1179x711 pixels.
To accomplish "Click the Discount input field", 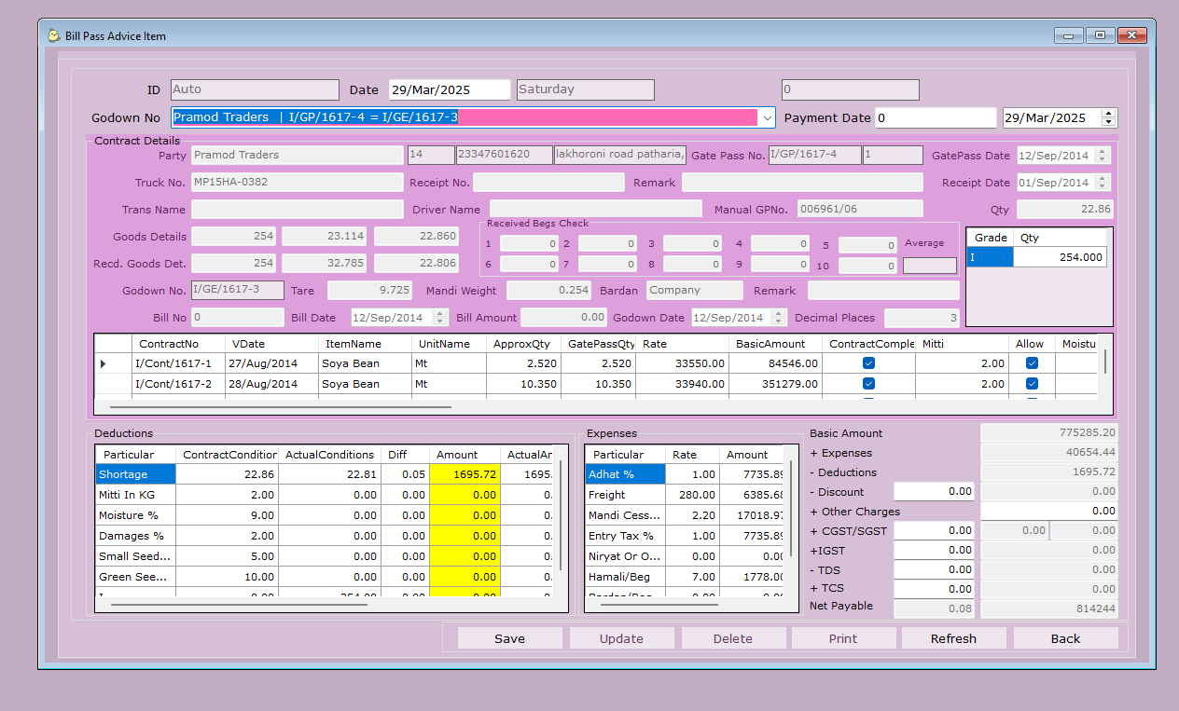I will click(934, 491).
